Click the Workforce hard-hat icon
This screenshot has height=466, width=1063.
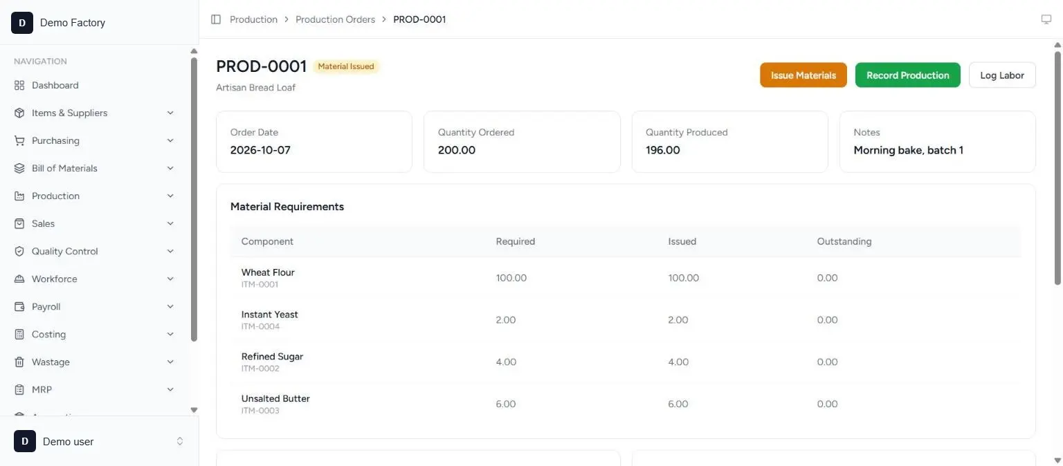(x=19, y=279)
